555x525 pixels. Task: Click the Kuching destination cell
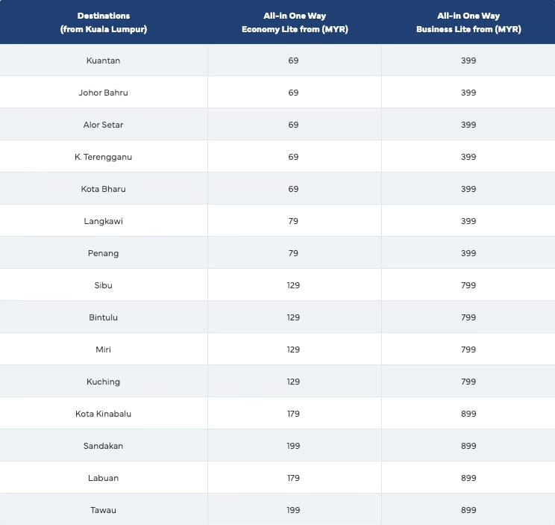[x=104, y=382]
